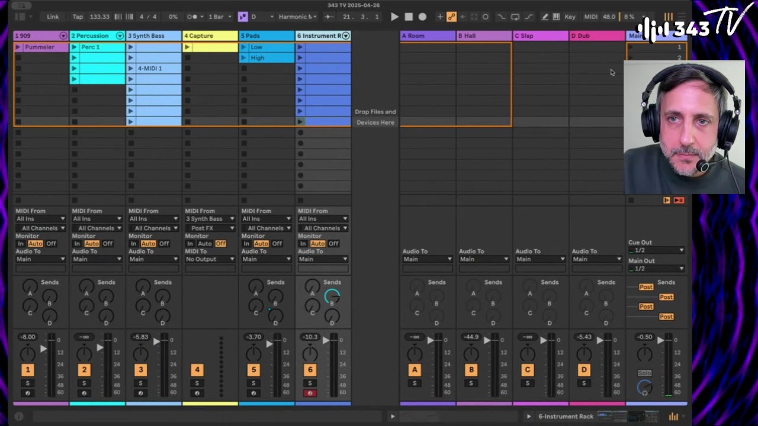
Task: Open the 1 Bar quantization dropdown
Action: coord(219,17)
